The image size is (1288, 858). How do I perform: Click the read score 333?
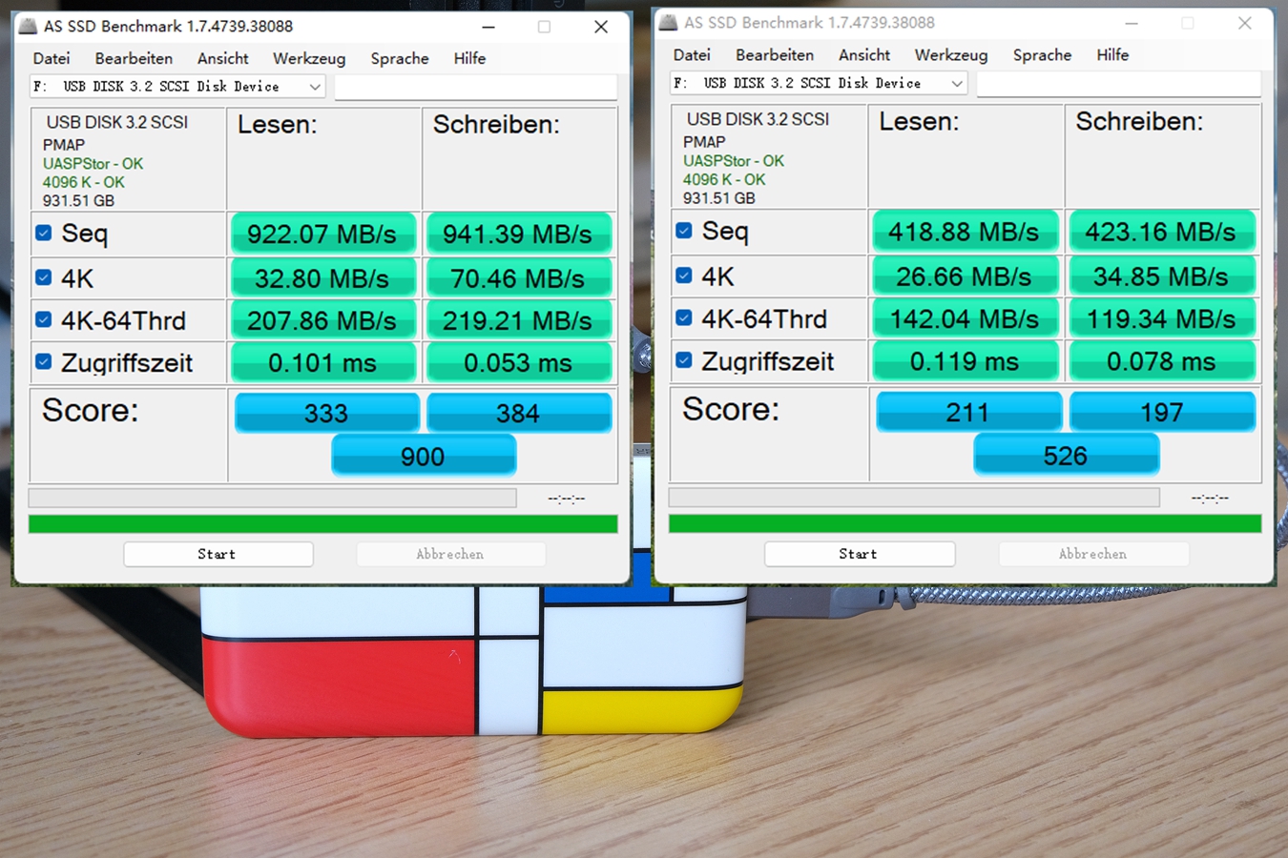click(326, 413)
